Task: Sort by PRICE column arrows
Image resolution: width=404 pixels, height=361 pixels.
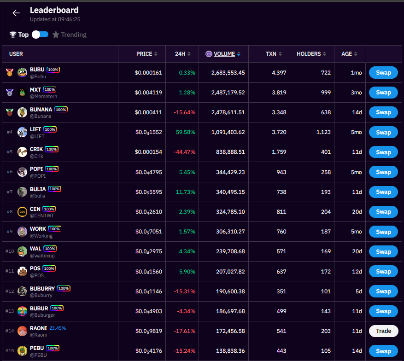Action: pyautogui.click(x=156, y=54)
